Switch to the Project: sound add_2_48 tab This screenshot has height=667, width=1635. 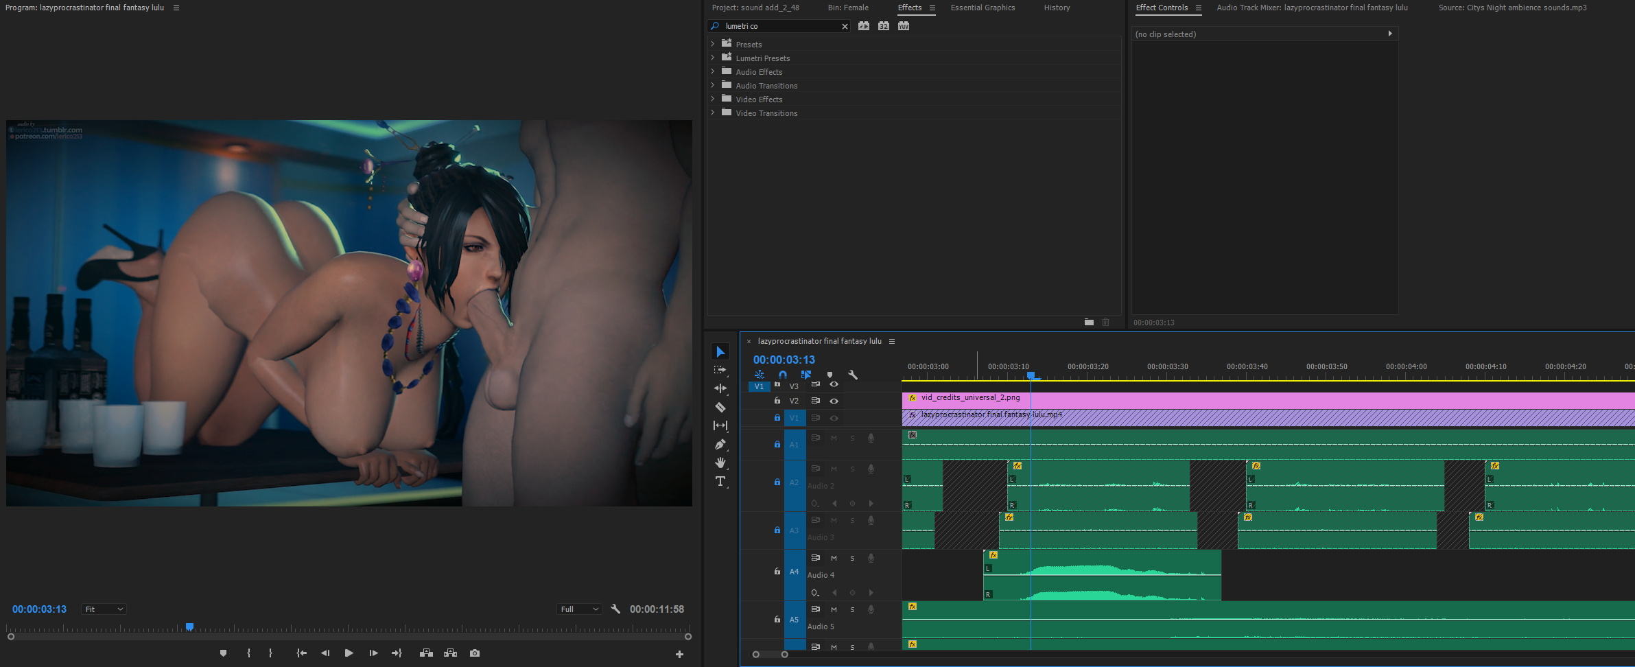(755, 8)
